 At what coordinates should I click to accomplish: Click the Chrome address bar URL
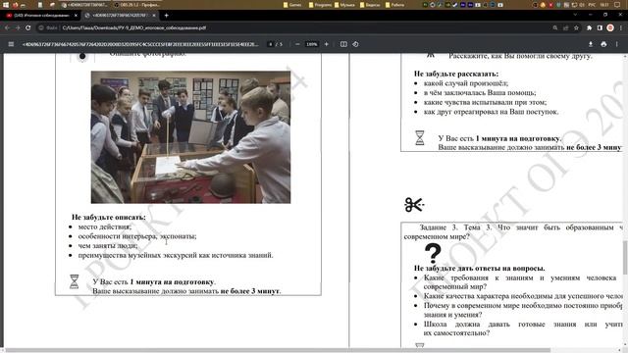[134, 27]
